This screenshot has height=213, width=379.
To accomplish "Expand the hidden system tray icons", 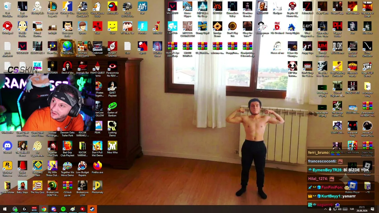I will coord(325,209).
